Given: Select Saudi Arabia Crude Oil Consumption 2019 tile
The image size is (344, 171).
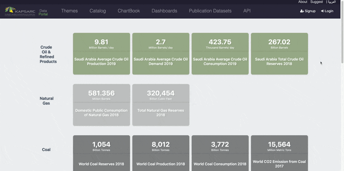Looking at the screenshot, I should 220,54.
